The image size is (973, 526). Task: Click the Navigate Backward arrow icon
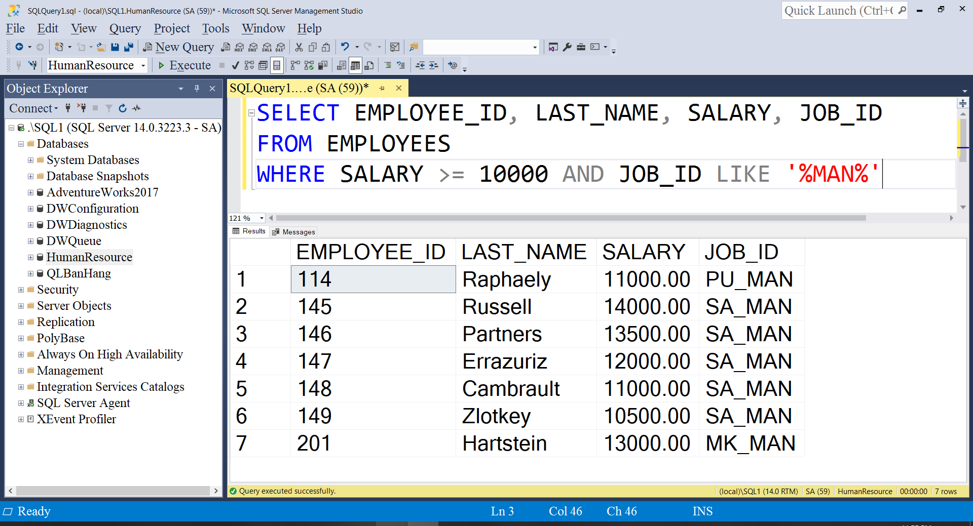[19, 47]
